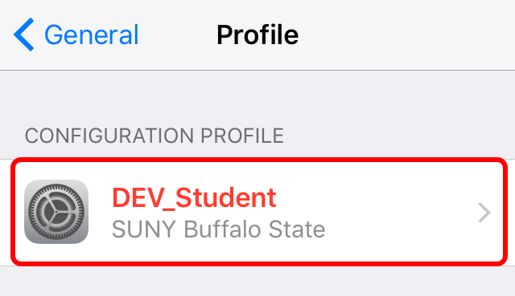Viewport: 515px width, 296px height.
Task: Click the red DEV_Student text
Action: tap(194, 198)
